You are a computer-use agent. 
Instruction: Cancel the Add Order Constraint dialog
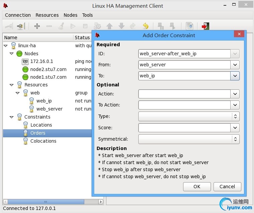227,187
